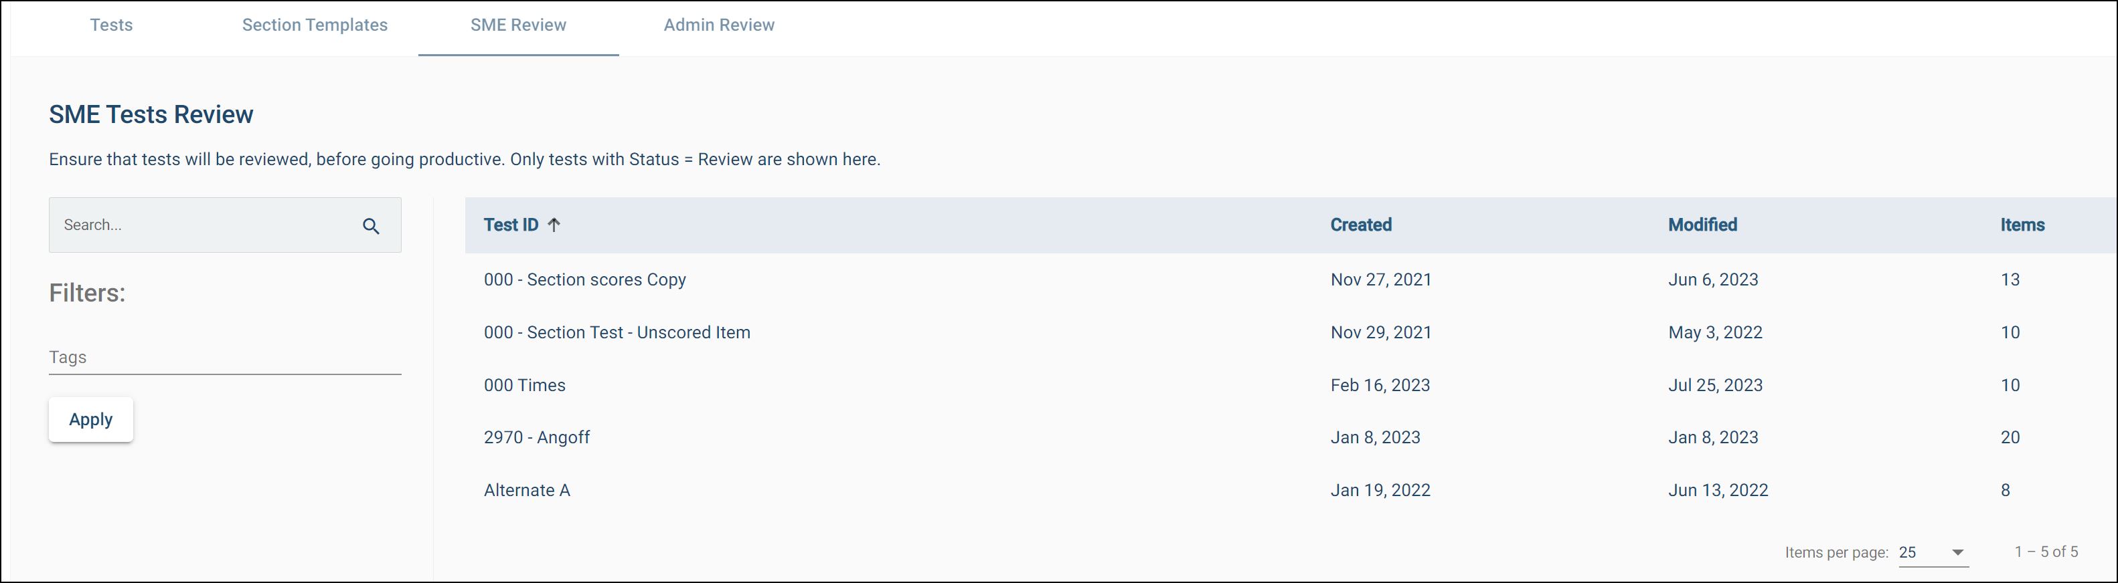Image resolution: width=2118 pixels, height=583 pixels.
Task: Select the SME Review tab
Action: pyautogui.click(x=518, y=25)
